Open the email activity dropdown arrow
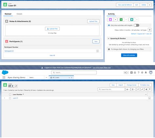The width and height of the screenshot is (155, 138). coord(115,20)
